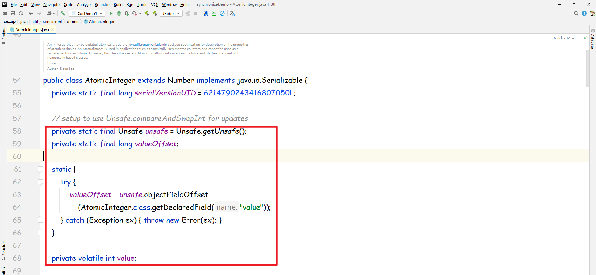Run with coverage shield icon
The width and height of the screenshot is (596, 275).
[x=127, y=13]
